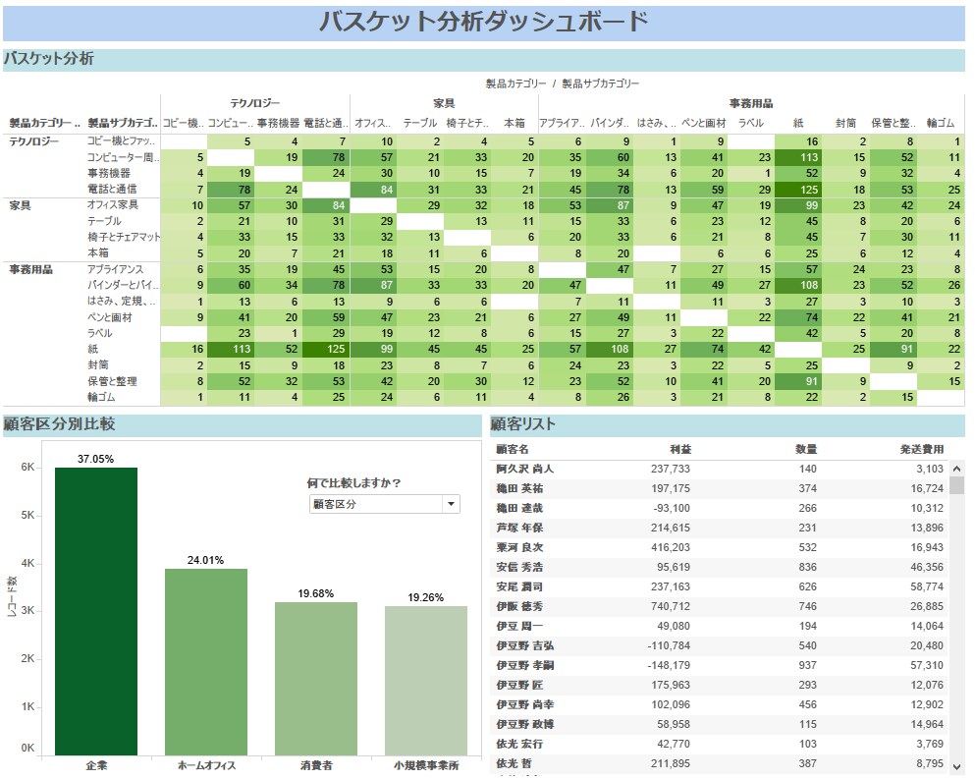This screenshot has width=975, height=780.
Task: Click the customer list scroll-down arrow
Action: point(957,766)
